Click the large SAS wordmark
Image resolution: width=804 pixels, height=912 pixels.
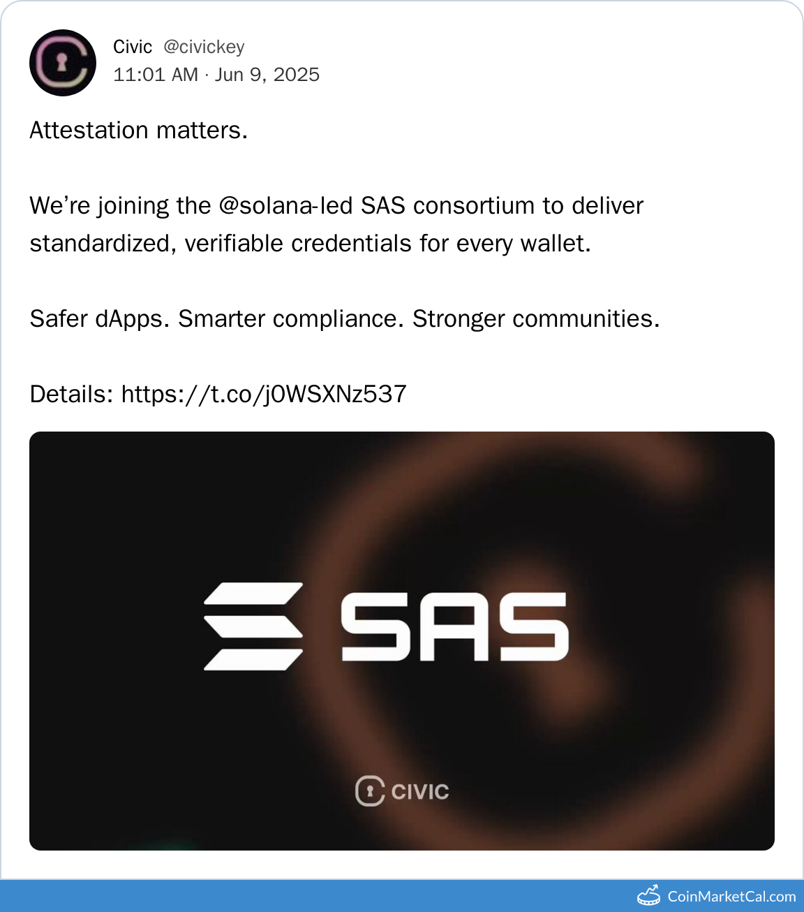click(x=454, y=626)
